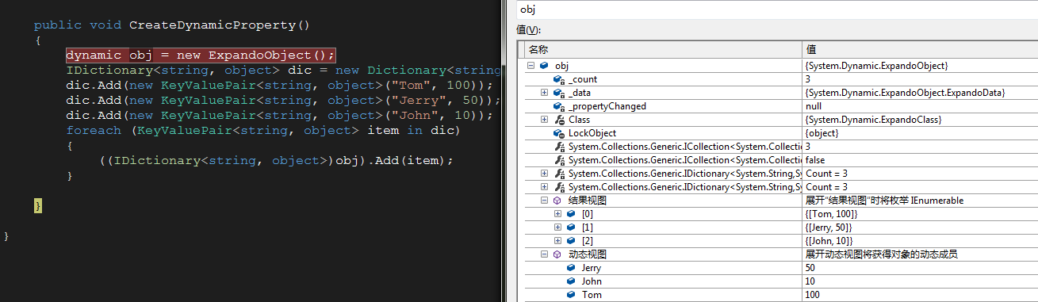Click the cube icon beside [1]
1038x302 pixels.
pyautogui.click(x=571, y=227)
